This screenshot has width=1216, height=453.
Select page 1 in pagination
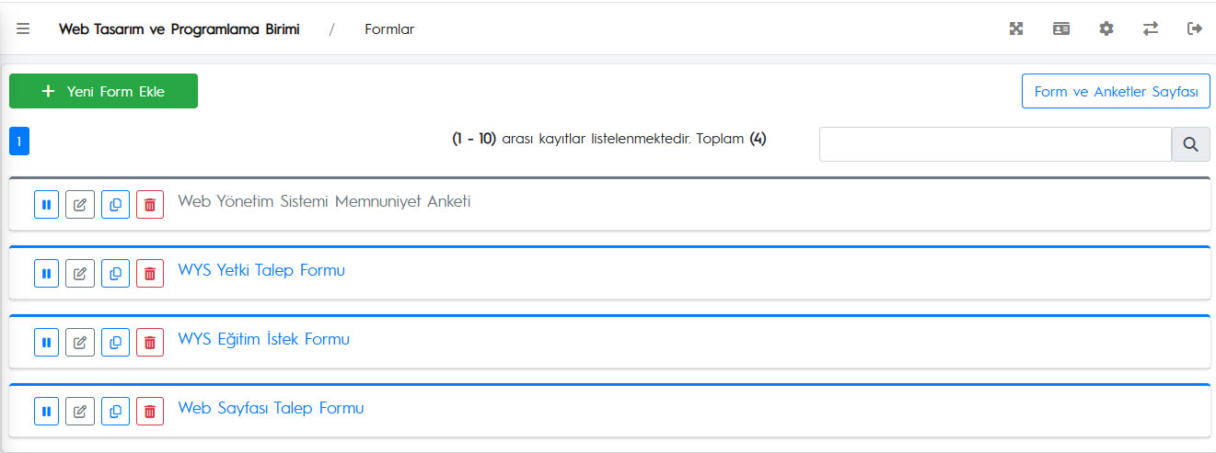pyautogui.click(x=19, y=142)
